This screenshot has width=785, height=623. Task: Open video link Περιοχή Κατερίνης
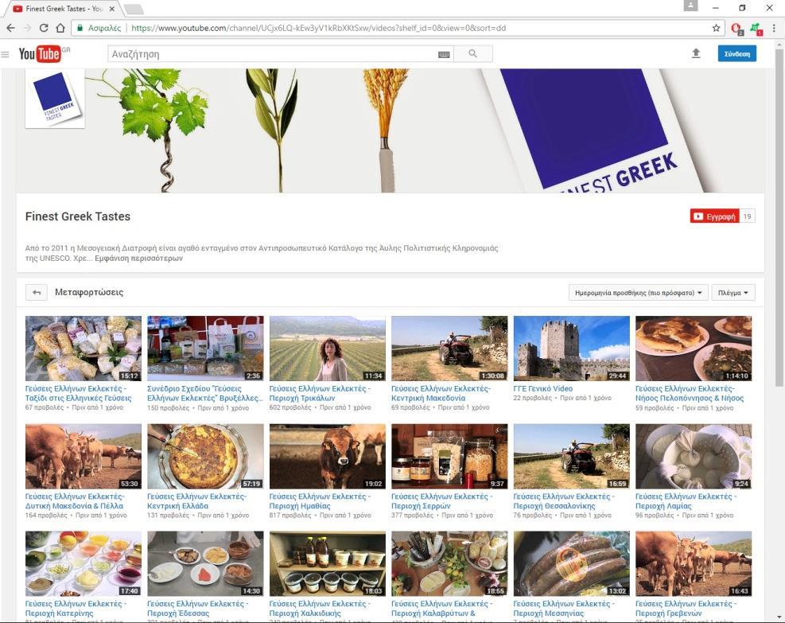(76, 609)
